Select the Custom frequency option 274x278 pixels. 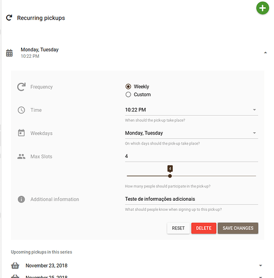coord(138,95)
